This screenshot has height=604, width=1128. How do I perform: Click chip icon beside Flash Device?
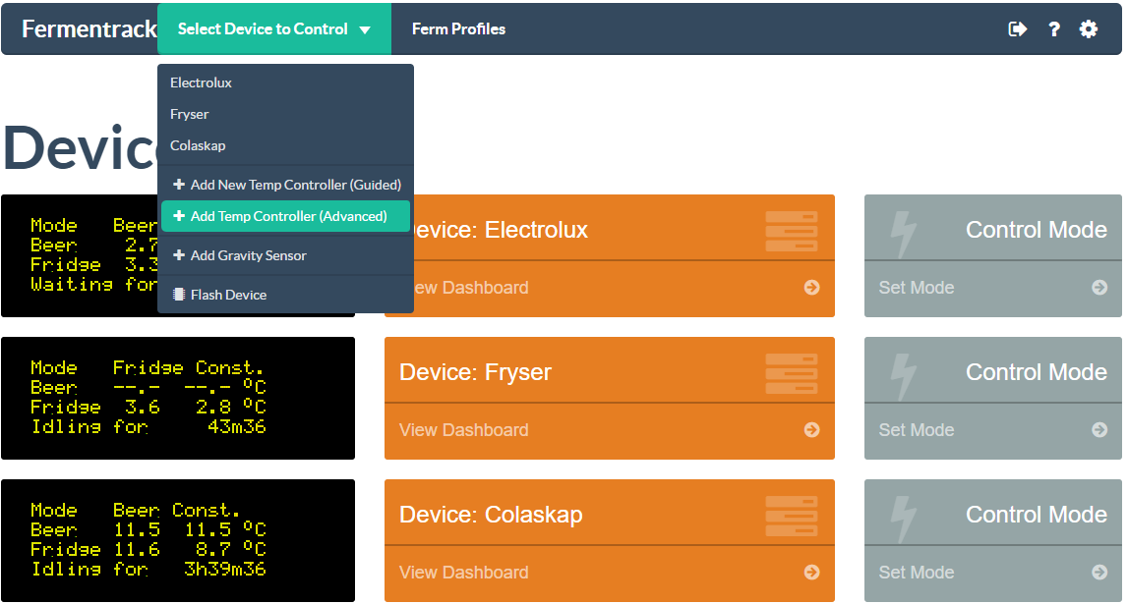click(x=179, y=295)
